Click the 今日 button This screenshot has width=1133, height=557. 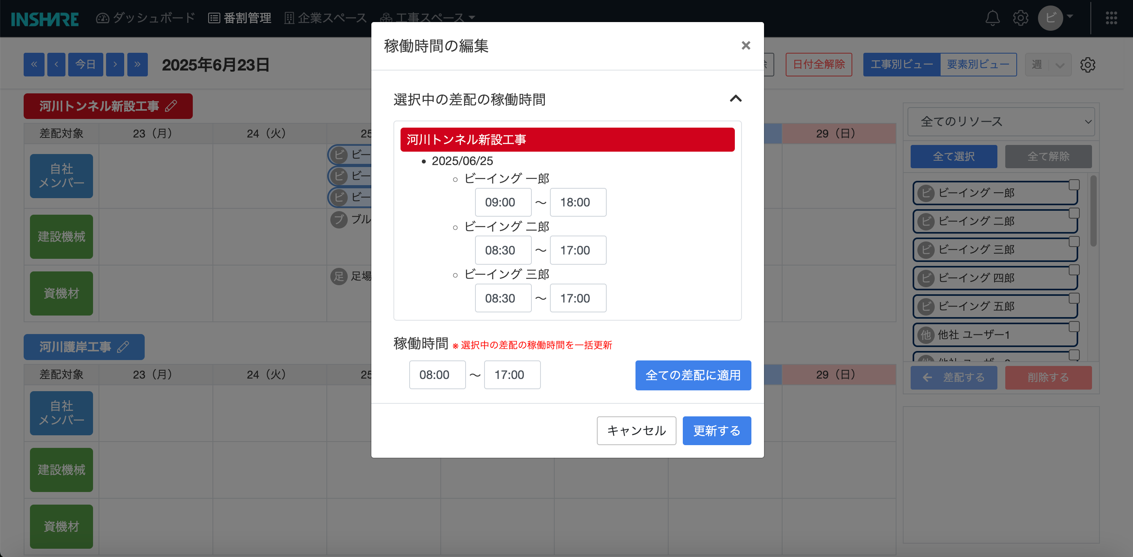click(85, 65)
